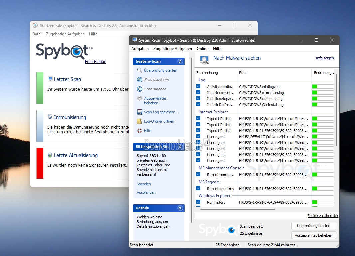355x256 pixels.
Task: Collapse the MS Regedit results group
Action: tap(209, 182)
